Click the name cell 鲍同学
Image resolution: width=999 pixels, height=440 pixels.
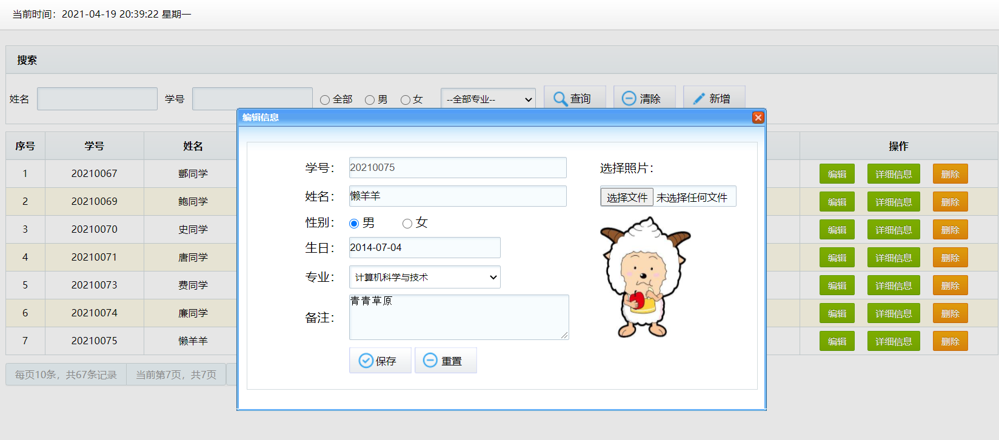[x=193, y=202]
